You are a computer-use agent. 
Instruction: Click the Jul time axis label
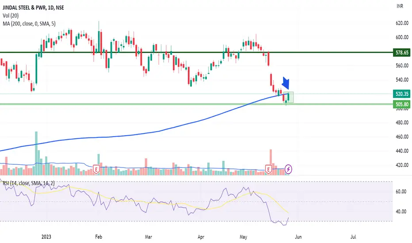pos(353,237)
